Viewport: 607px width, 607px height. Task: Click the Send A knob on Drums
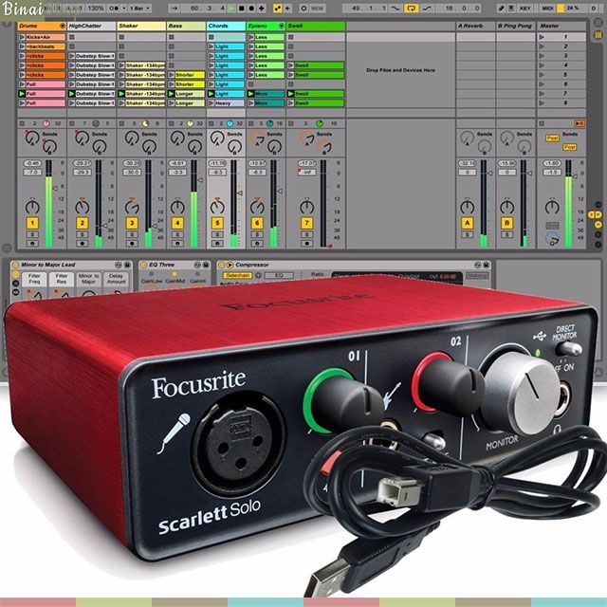pyautogui.click(x=32, y=138)
